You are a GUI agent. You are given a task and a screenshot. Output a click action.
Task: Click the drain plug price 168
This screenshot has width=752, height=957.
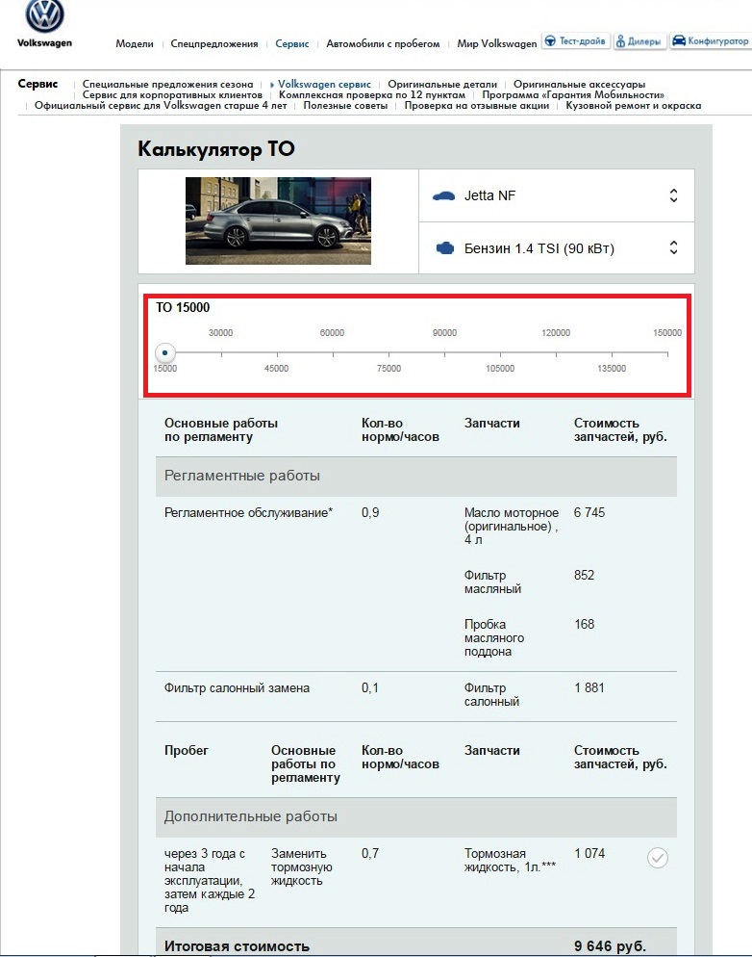coord(584,625)
